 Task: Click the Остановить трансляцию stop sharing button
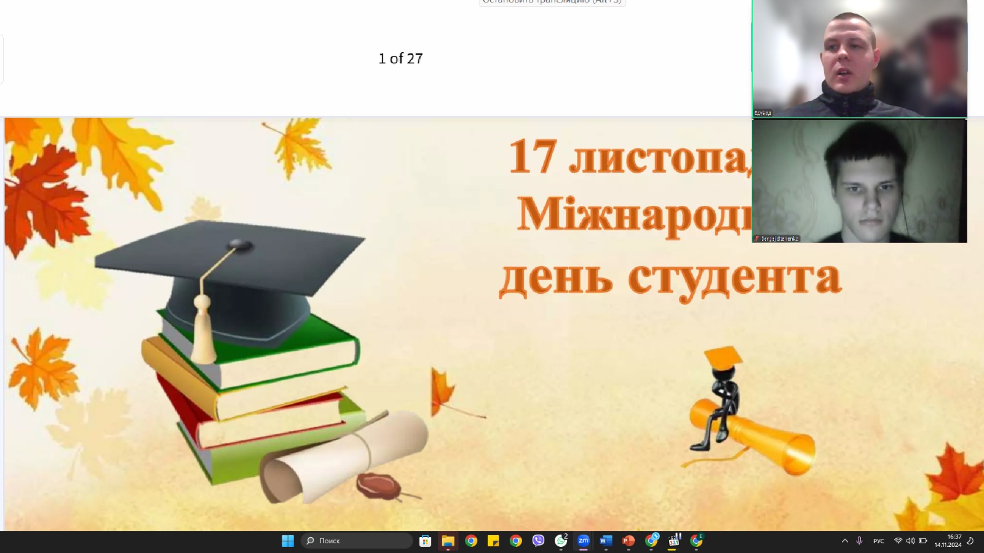point(552,2)
